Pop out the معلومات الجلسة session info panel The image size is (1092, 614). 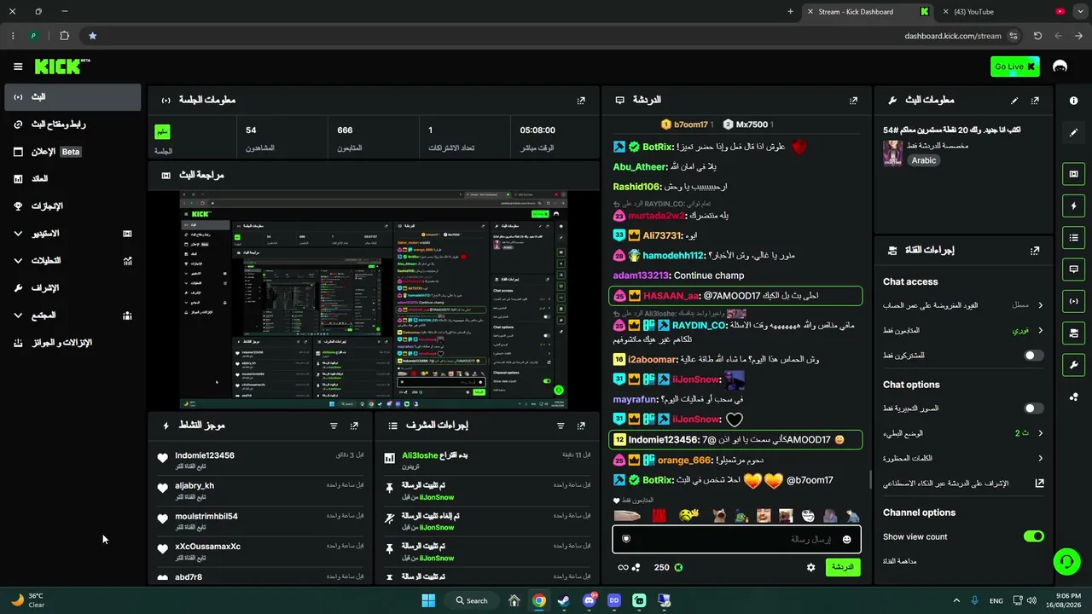[581, 100]
